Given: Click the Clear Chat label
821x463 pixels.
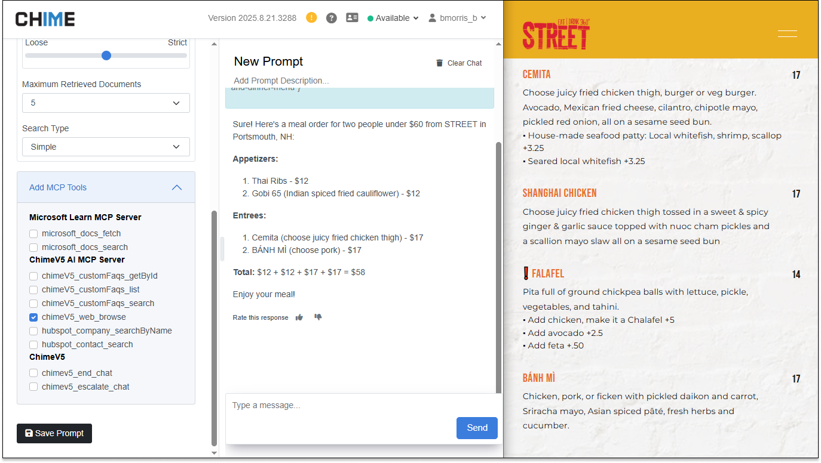Looking at the screenshot, I should click(x=465, y=63).
